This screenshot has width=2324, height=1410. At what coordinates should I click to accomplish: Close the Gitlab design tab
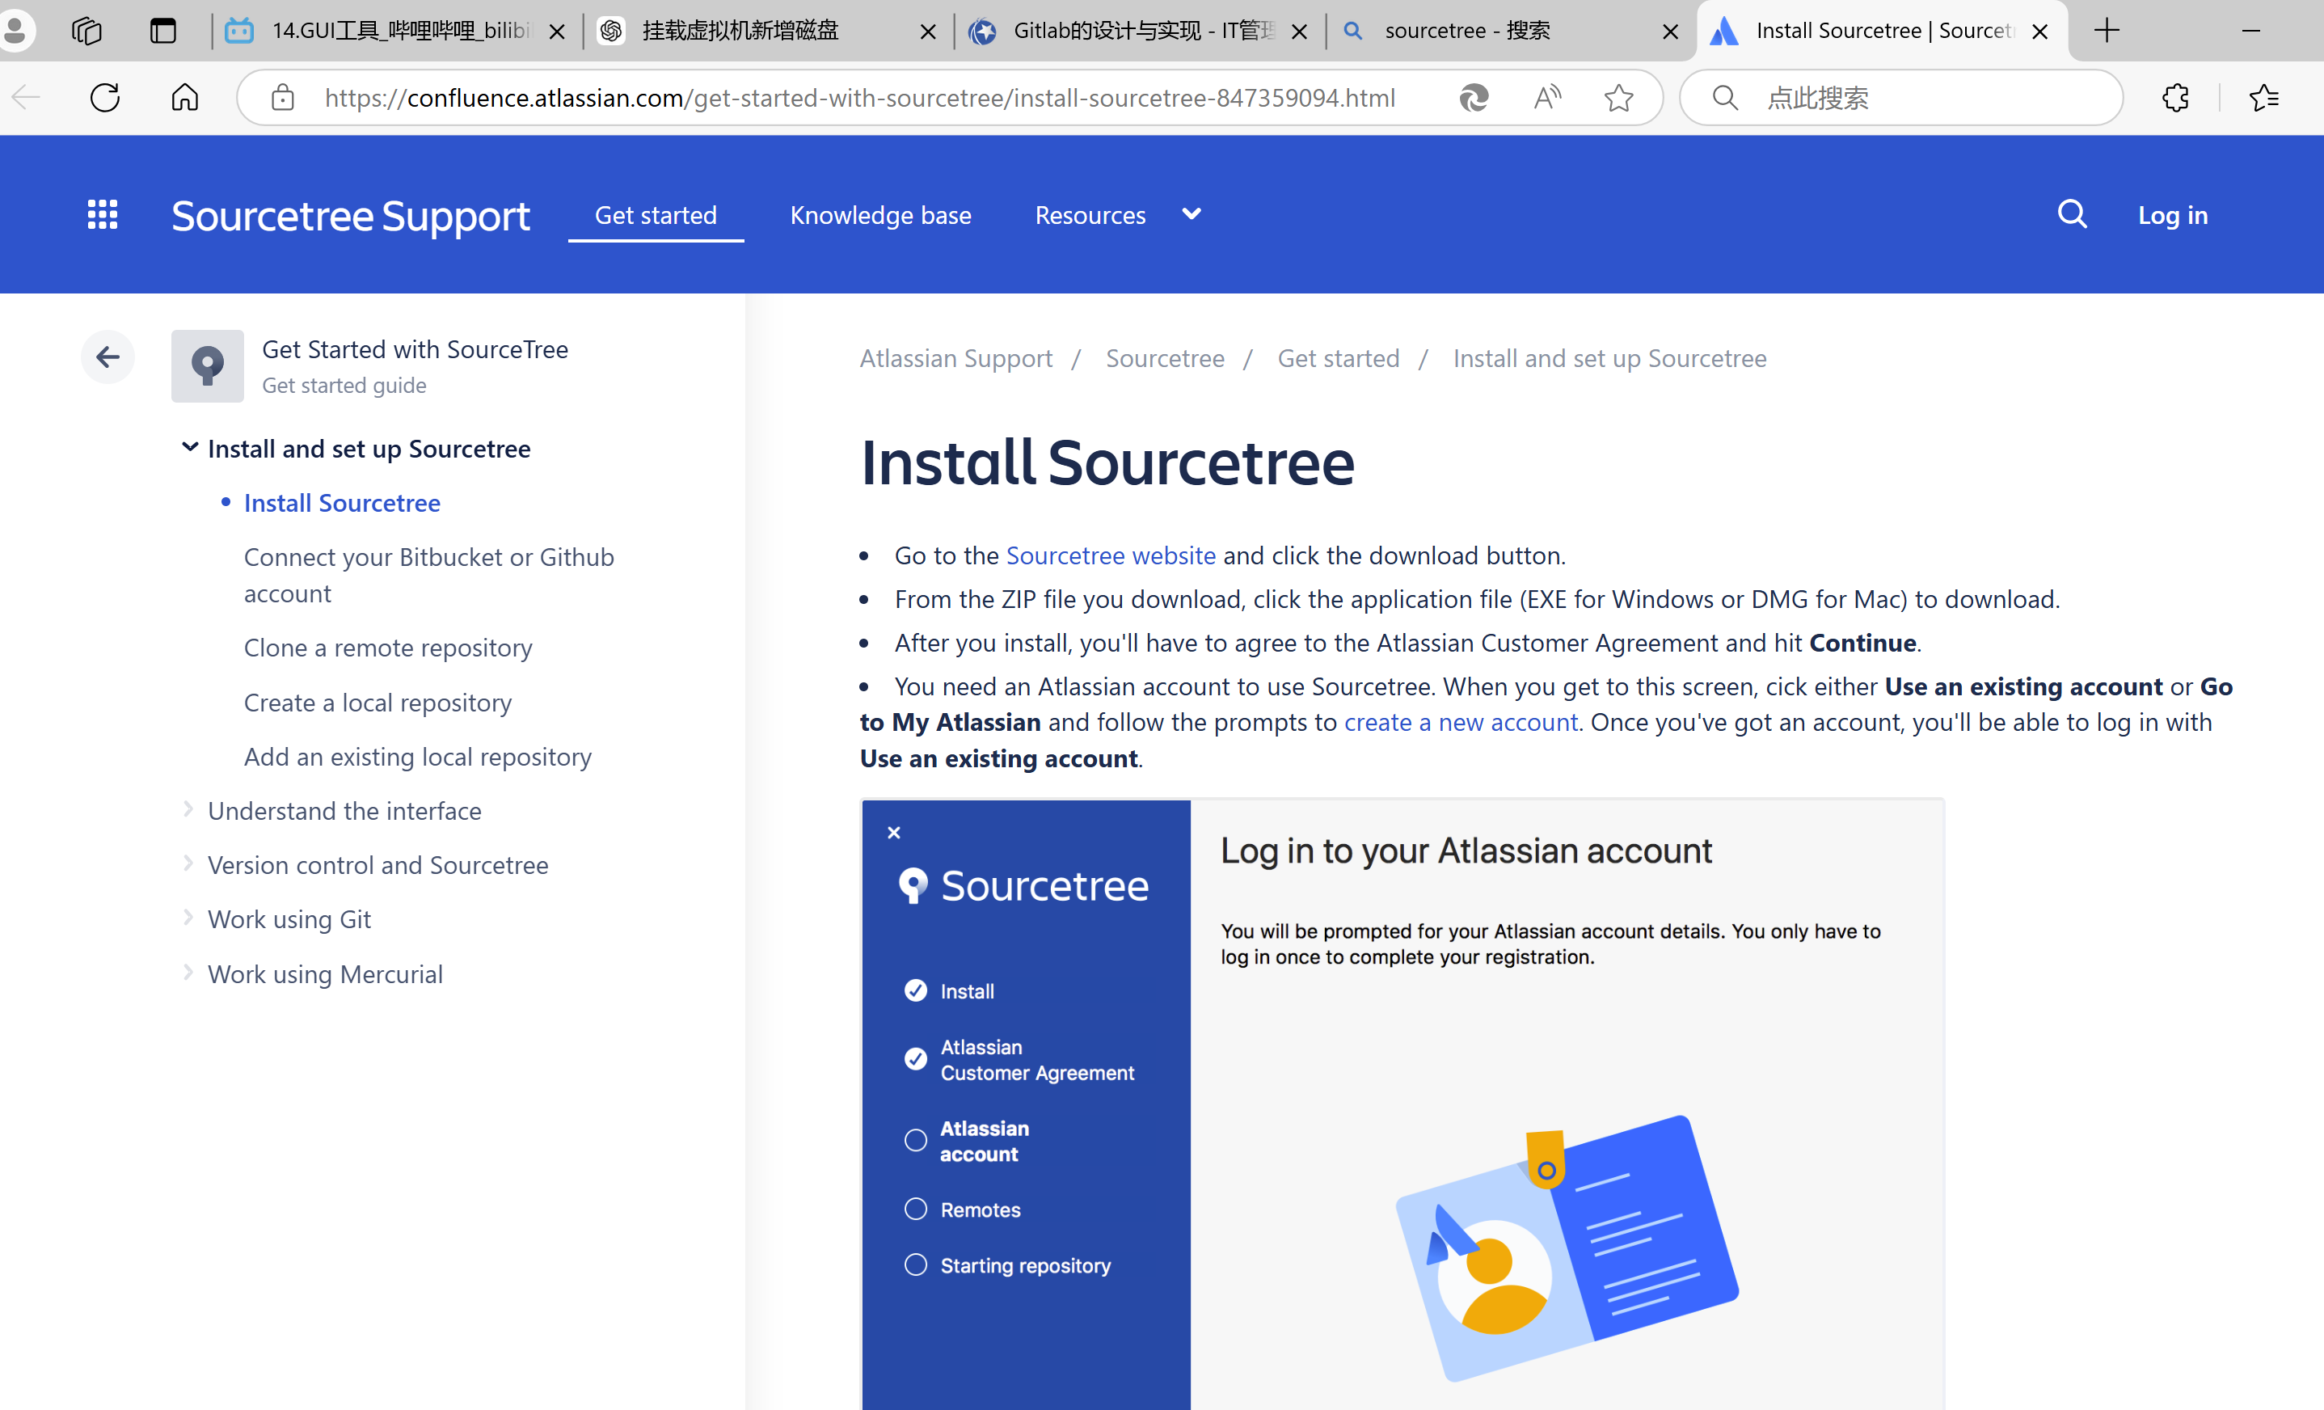click(1299, 32)
